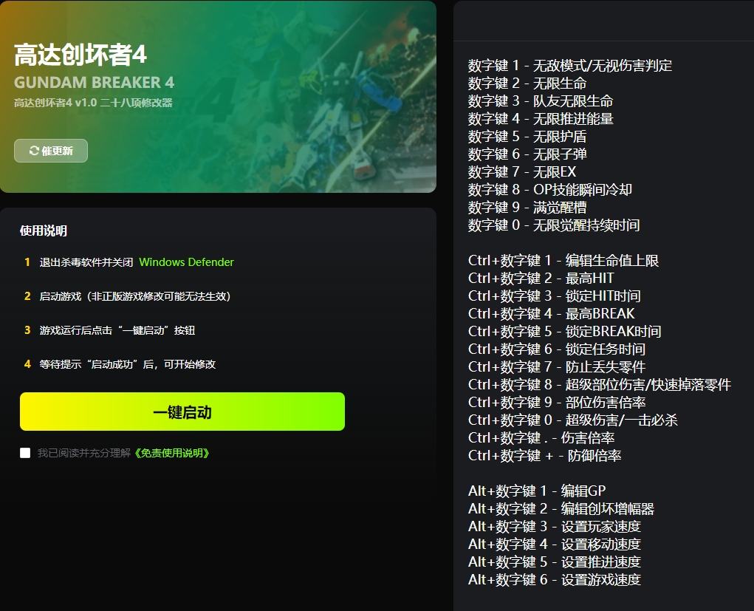Click step 等待提示 启动成功 后,可开始修改

point(128,365)
